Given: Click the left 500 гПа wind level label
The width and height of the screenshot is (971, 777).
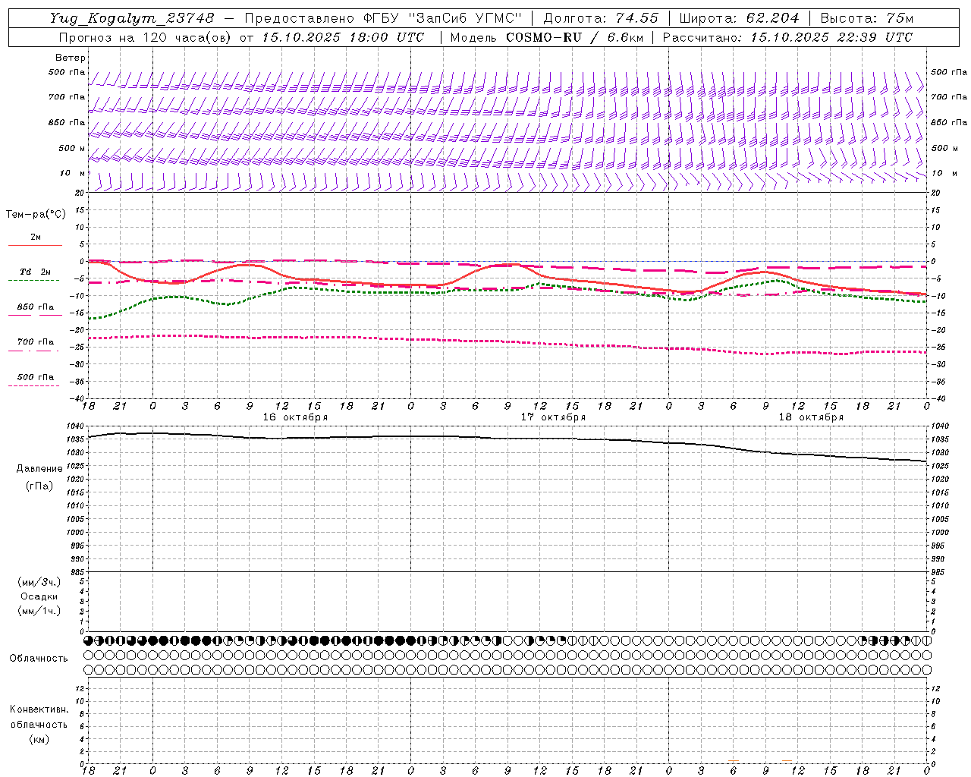Looking at the screenshot, I should click(67, 73).
